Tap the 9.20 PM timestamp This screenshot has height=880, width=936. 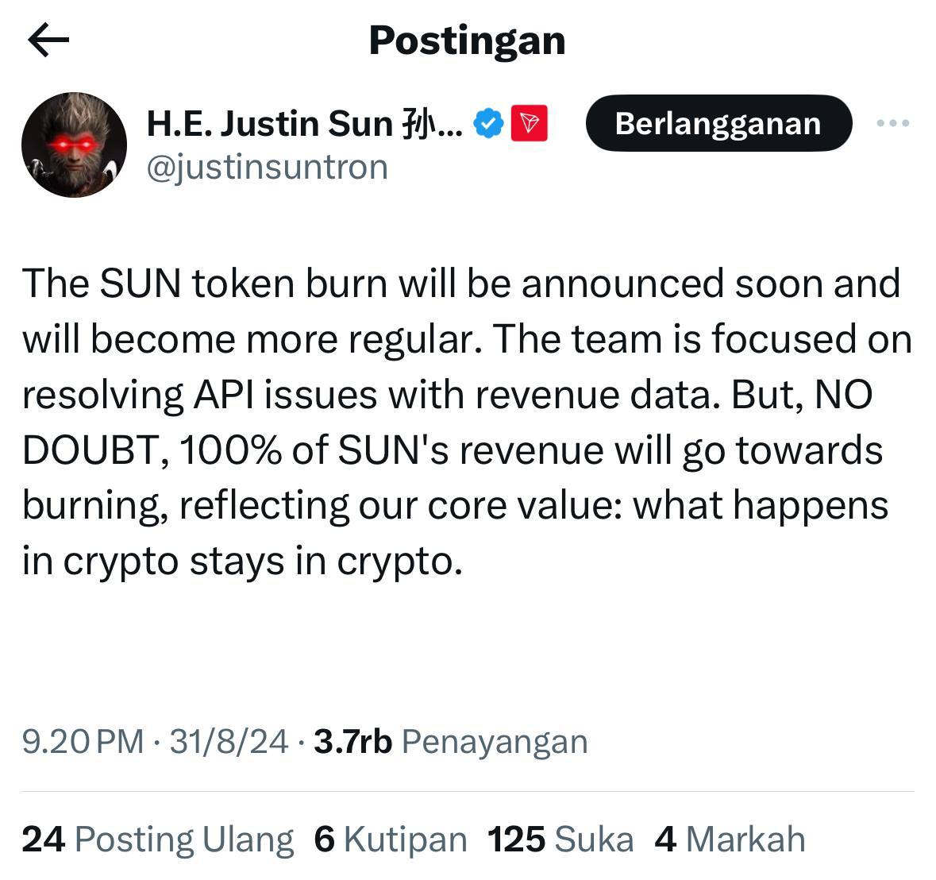click(83, 742)
